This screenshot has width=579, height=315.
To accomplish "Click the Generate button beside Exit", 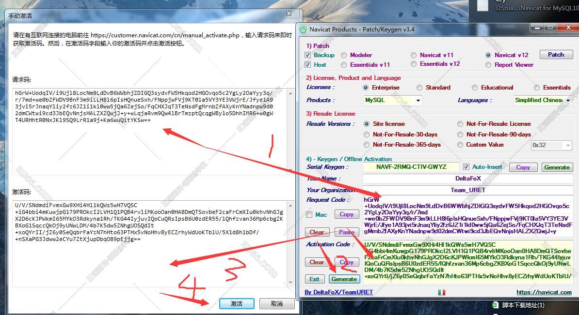I will pos(344,279).
